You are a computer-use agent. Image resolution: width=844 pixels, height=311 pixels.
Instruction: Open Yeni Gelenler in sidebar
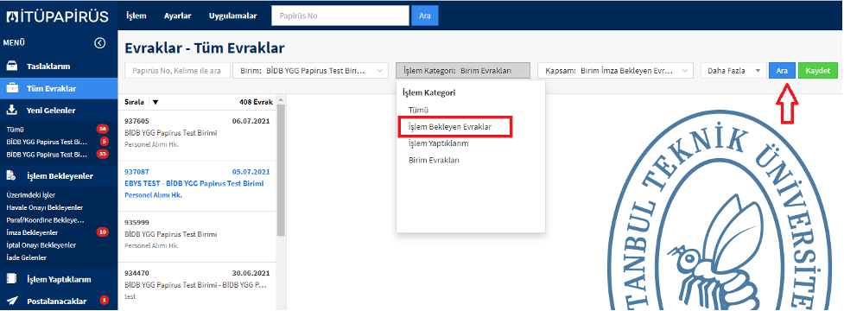coord(59,111)
